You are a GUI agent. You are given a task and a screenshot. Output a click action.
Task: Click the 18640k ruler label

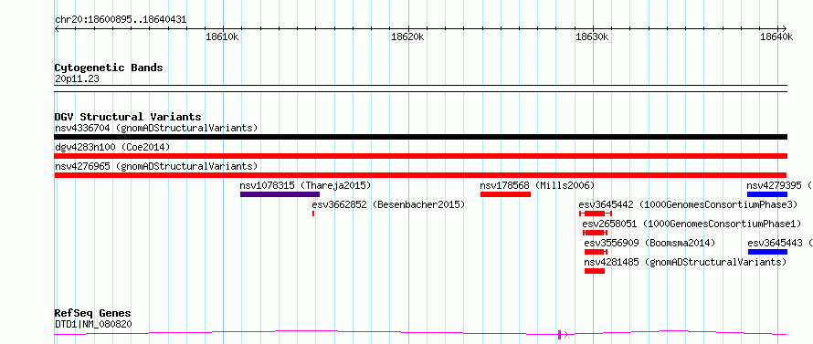(x=776, y=37)
